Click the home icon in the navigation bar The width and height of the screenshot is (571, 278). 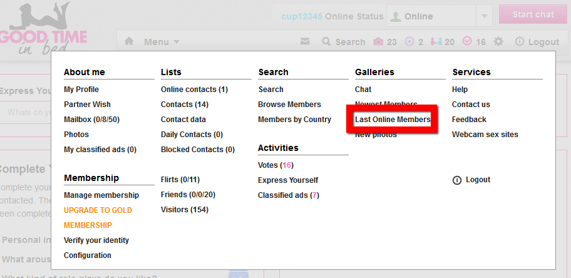(x=129, y=42)
